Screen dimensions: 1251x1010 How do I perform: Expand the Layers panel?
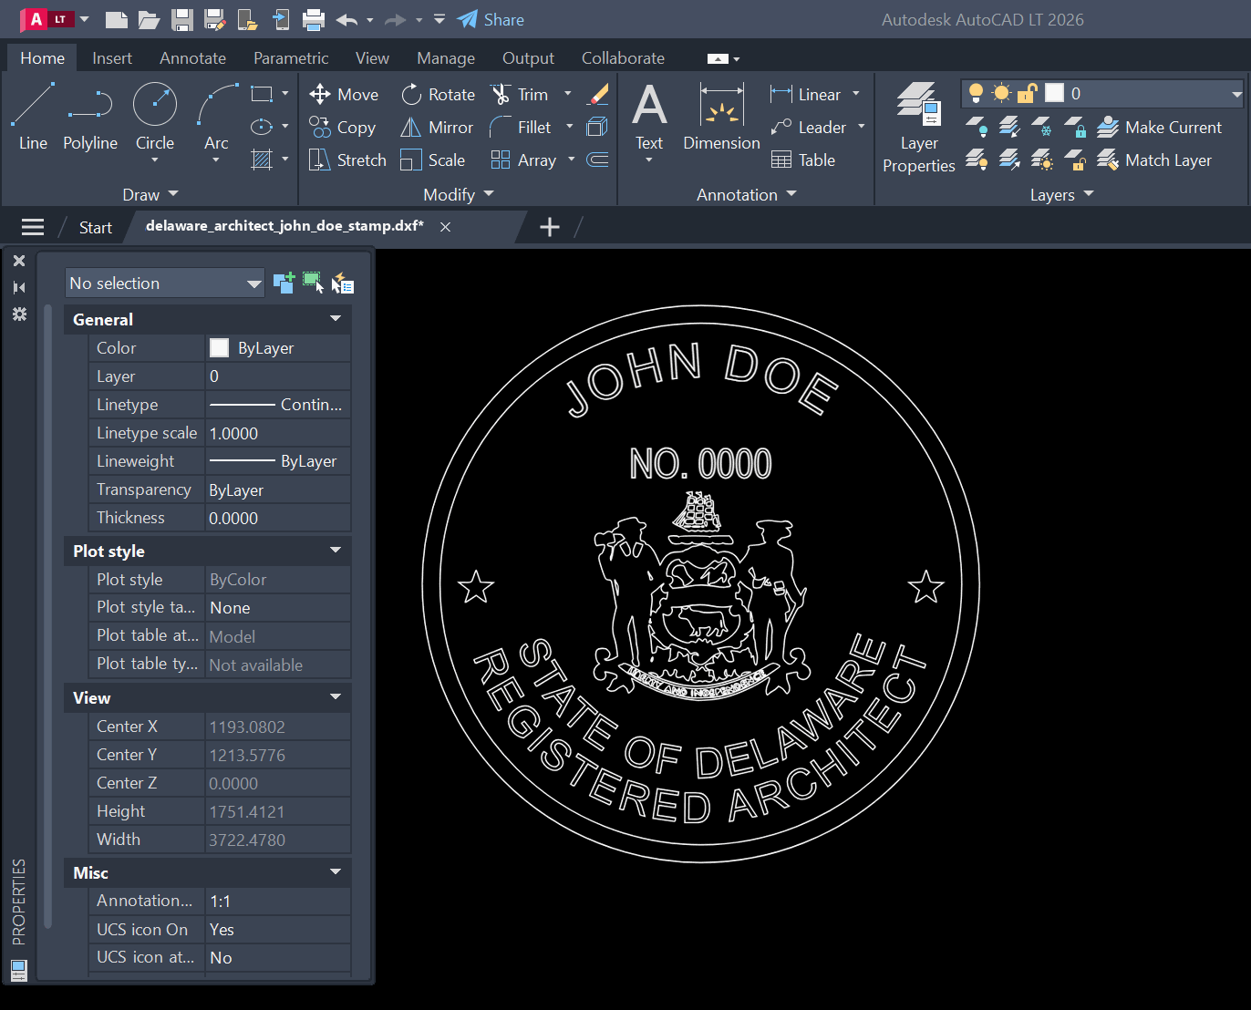pos(1062,194)
